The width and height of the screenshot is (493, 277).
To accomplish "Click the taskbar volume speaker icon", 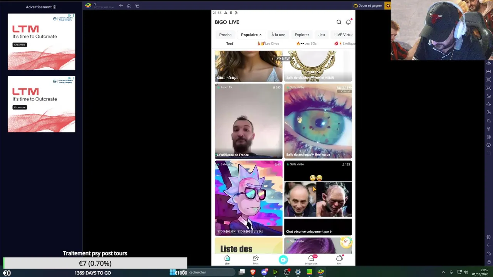I will pyautogui.click(x=466, y=272).
